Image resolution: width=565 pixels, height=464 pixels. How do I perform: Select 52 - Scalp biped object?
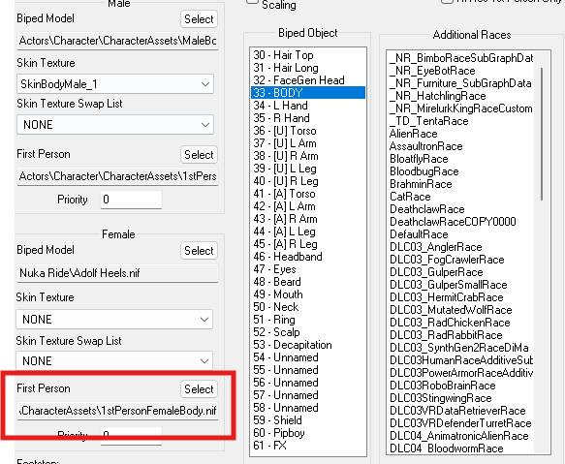point(308,332)
